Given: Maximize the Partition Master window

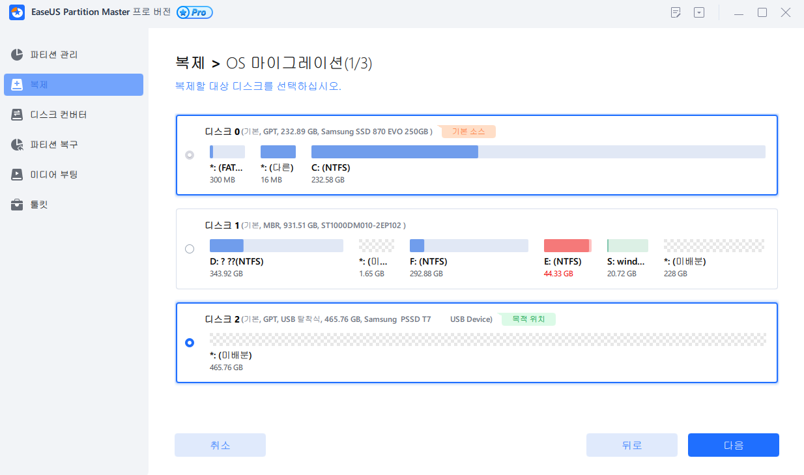Looking at the screenshot, I should tap(762, 12).
